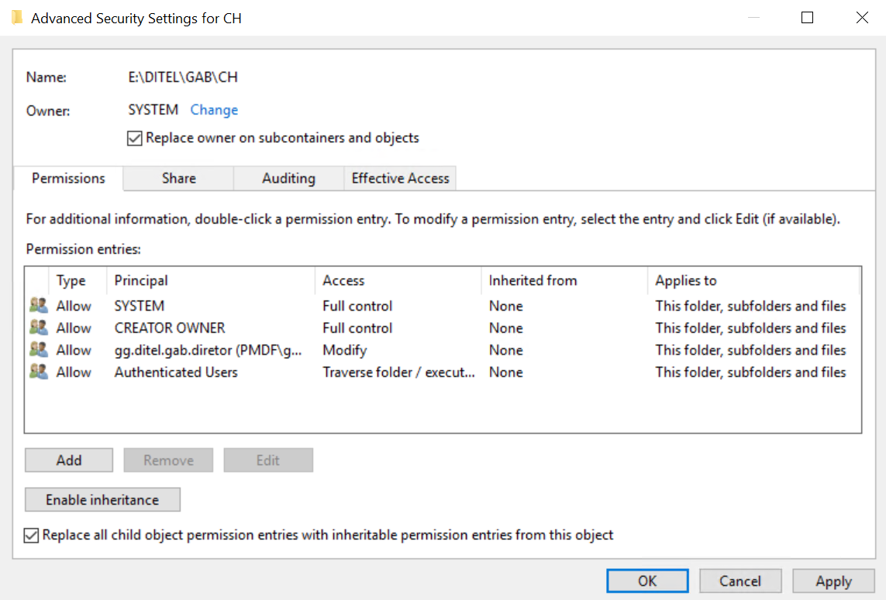Click the Apply button

click(x=833, y=581)
